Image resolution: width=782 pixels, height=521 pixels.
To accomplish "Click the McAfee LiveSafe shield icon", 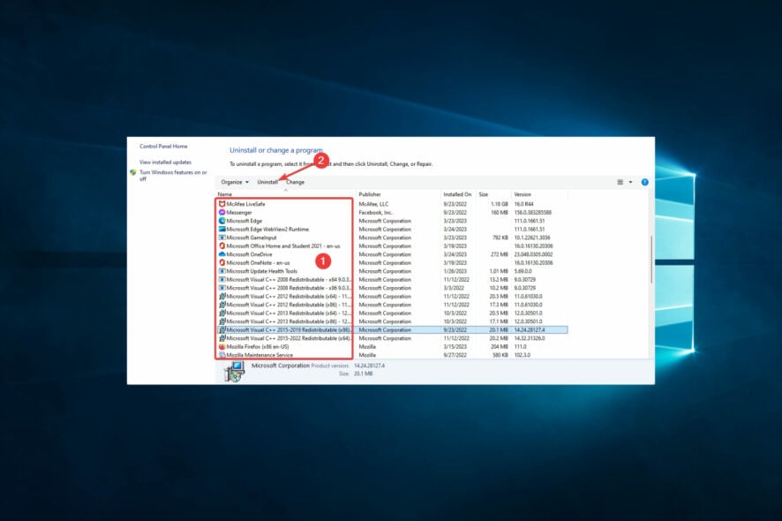I will [222, 204].
